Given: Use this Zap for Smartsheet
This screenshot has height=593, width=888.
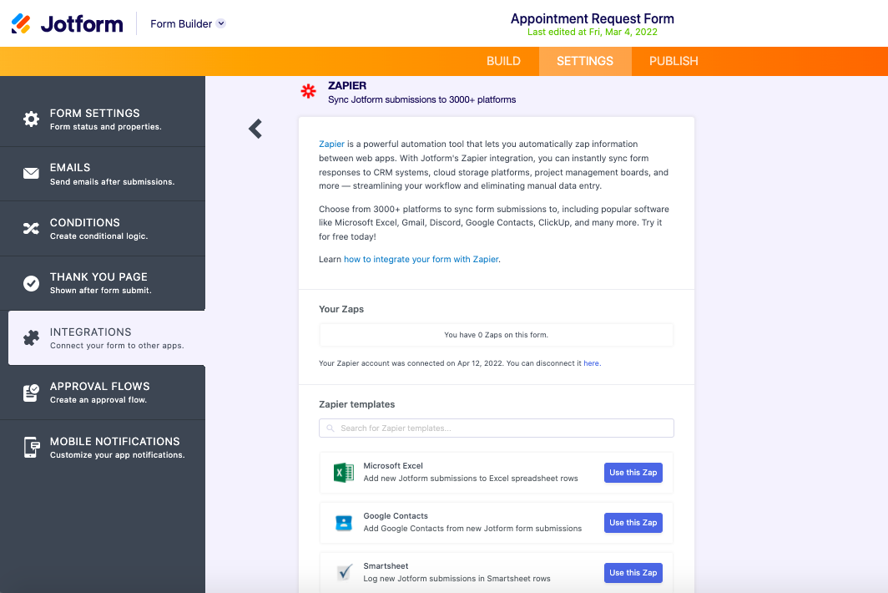Looking at the screenshot, I should pos(633,573).
